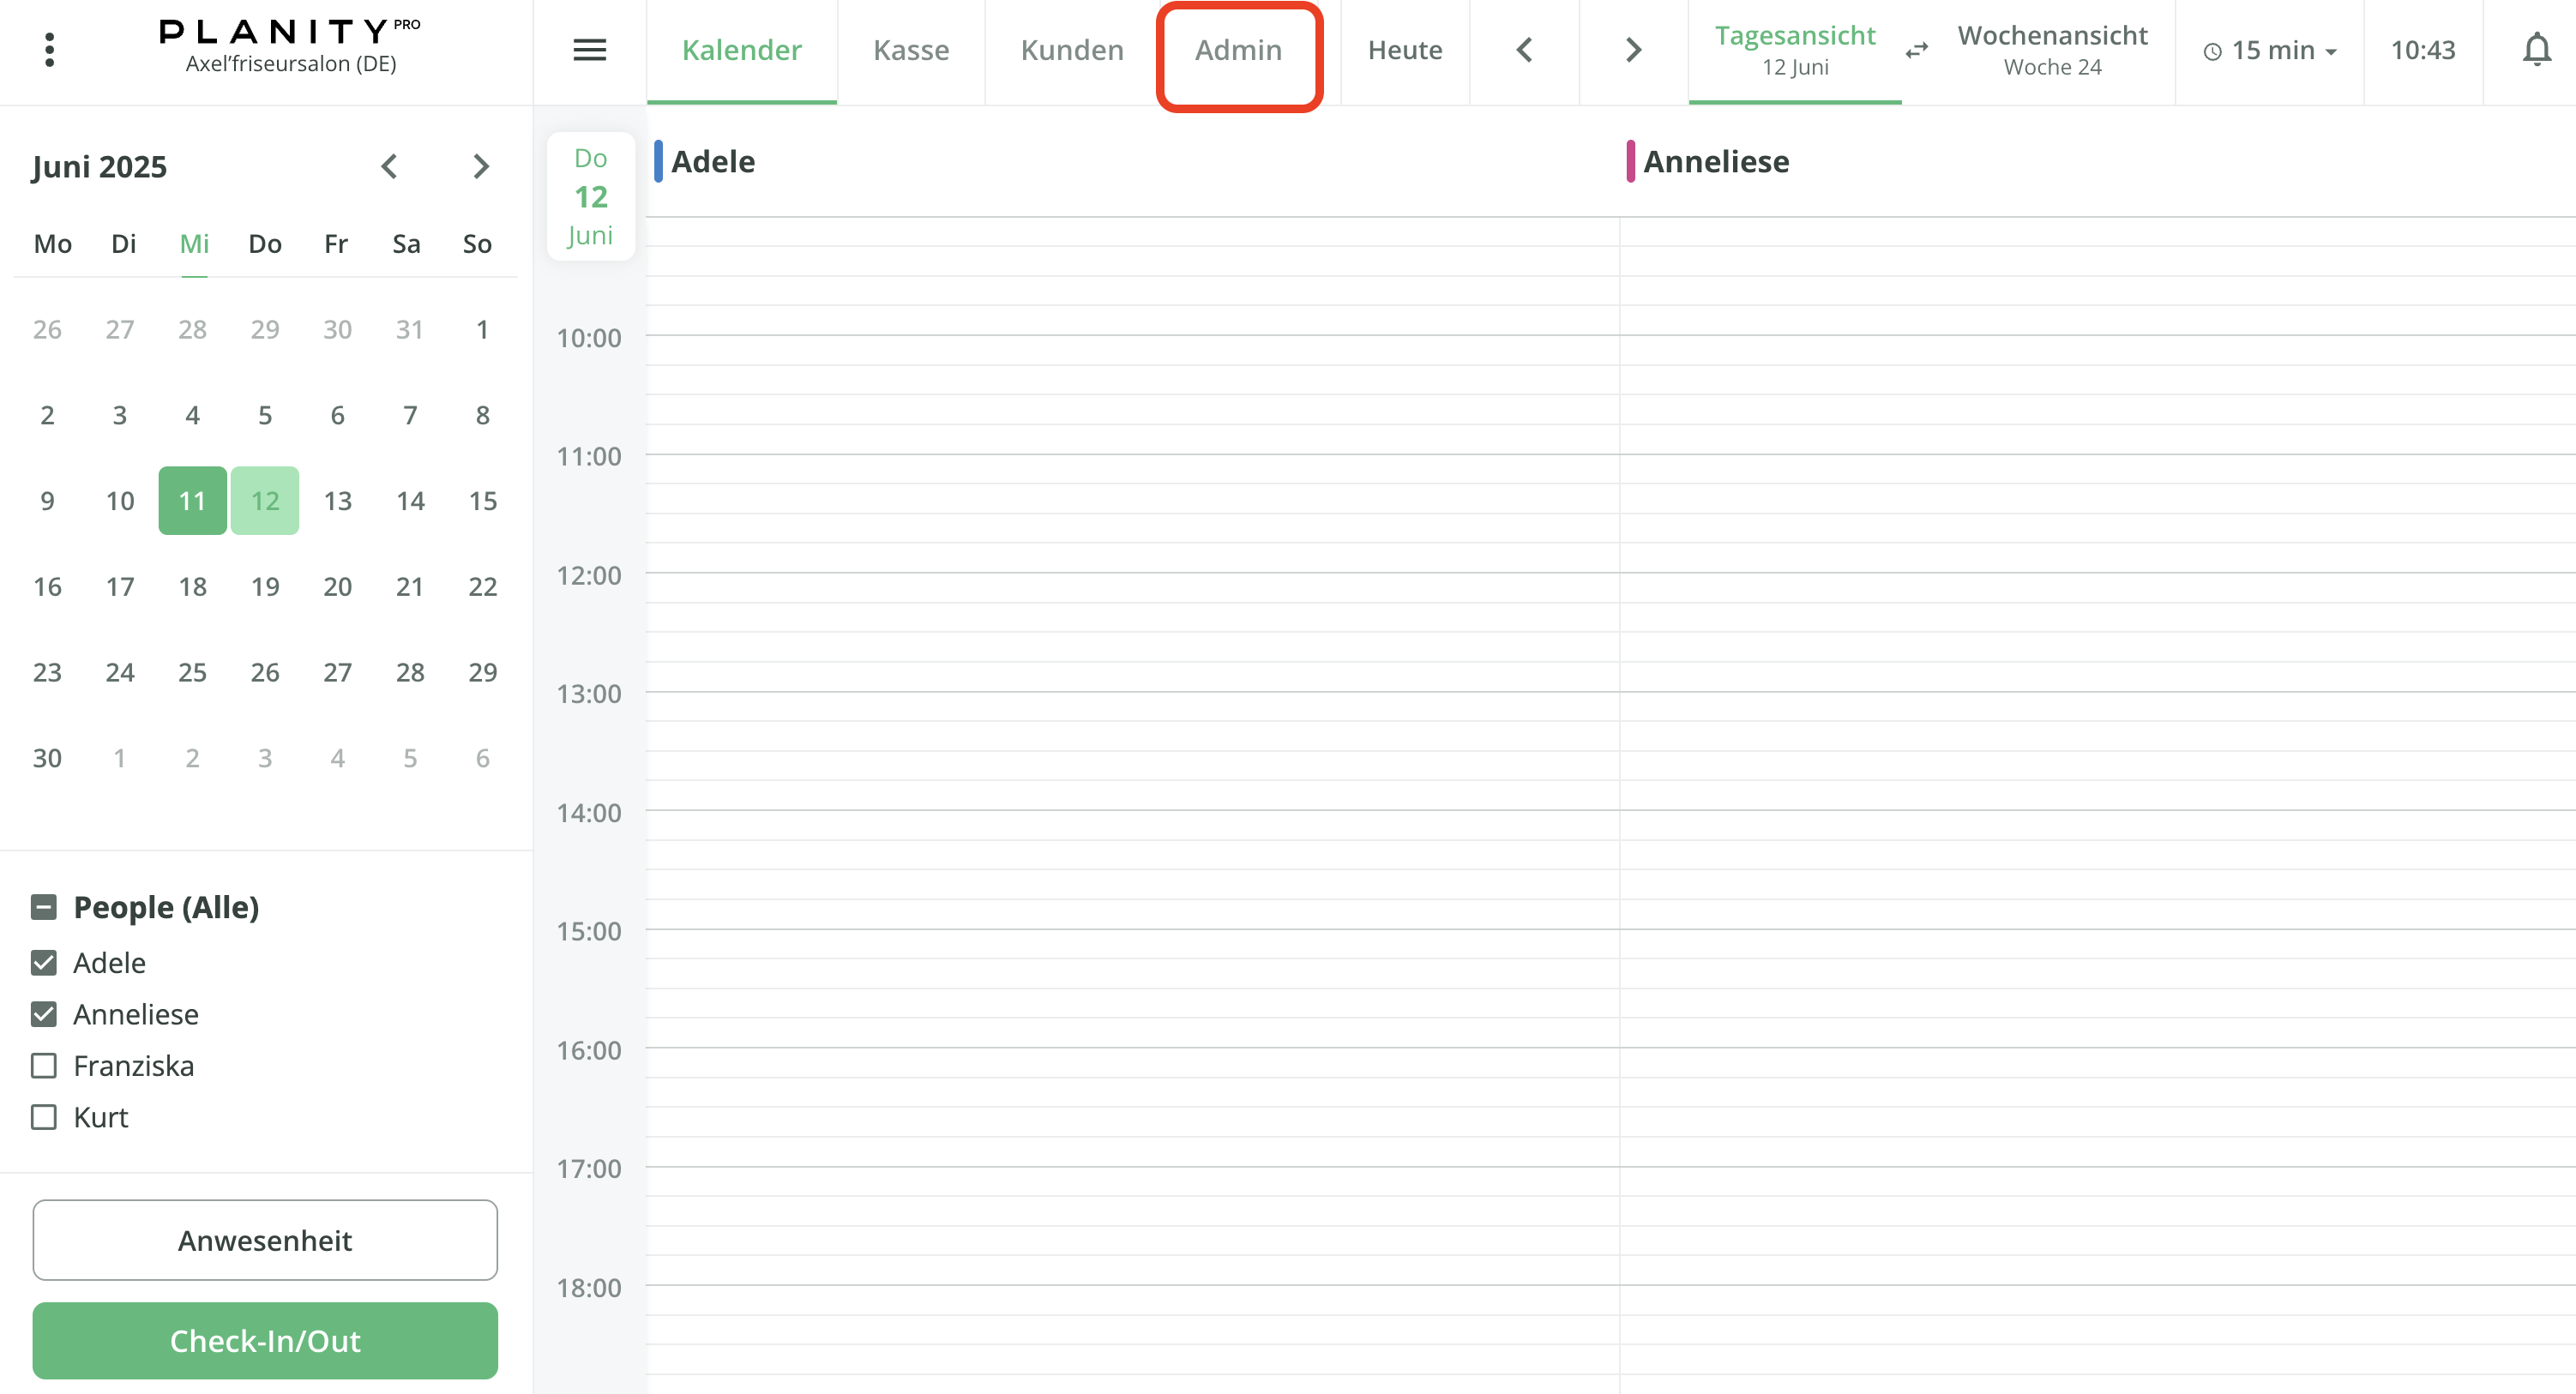This screenshot has height=1394, width=2576.
Task: Enable the Kurt staff checkbox
Action: (43, 1117)
